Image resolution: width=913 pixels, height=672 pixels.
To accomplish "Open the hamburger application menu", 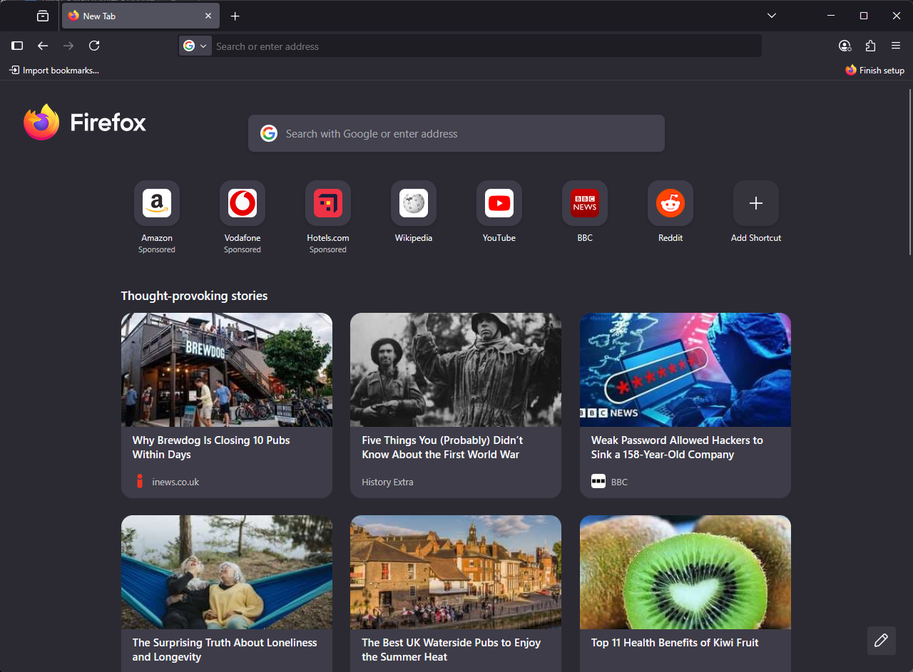I will pyautogui.click(x=896, y=46).
